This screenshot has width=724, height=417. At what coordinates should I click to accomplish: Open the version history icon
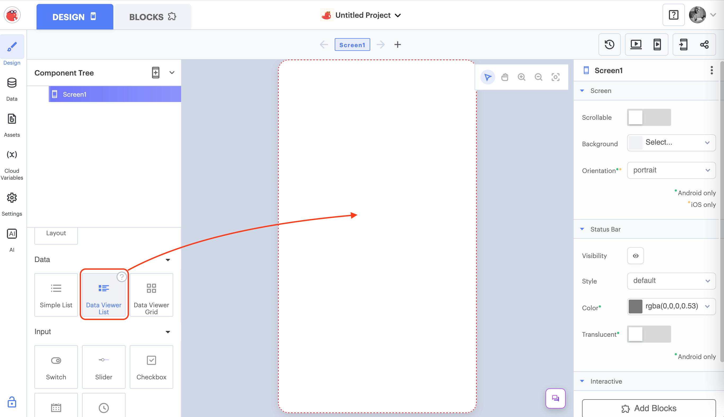coord(609,45)
